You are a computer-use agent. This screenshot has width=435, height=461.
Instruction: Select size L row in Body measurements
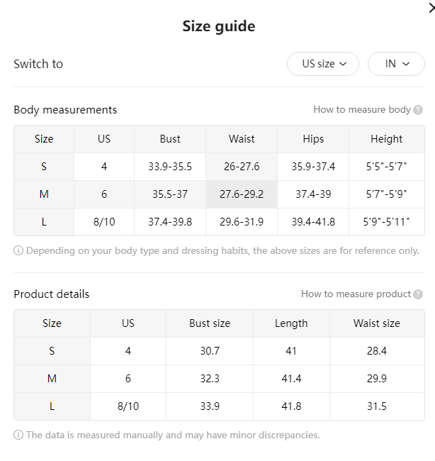219,222
